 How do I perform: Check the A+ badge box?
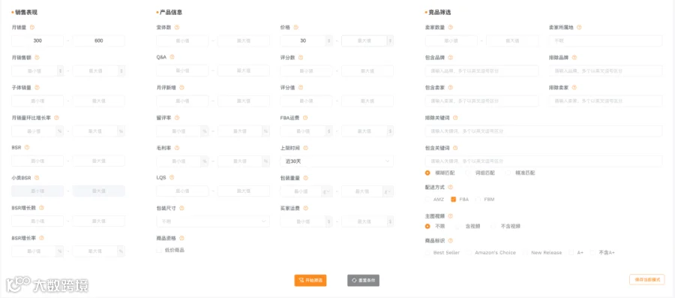point(571,253)
